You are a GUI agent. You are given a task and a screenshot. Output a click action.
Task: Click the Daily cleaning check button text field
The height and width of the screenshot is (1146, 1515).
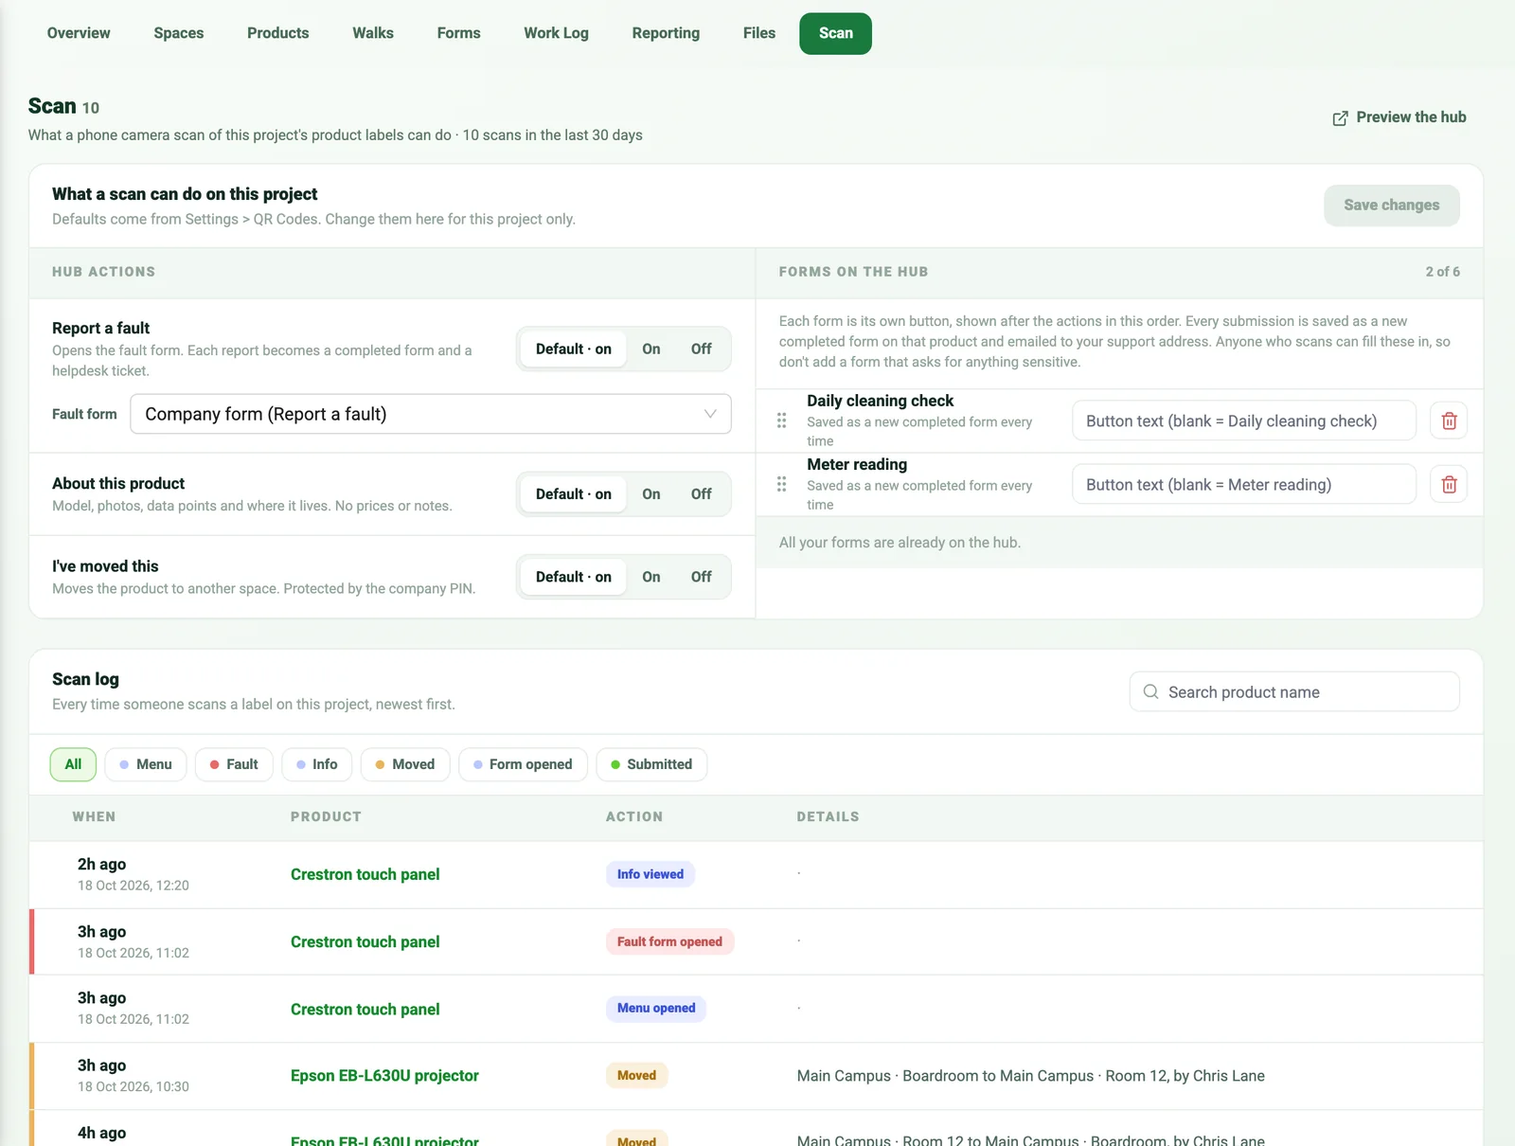click(1244, 421)
